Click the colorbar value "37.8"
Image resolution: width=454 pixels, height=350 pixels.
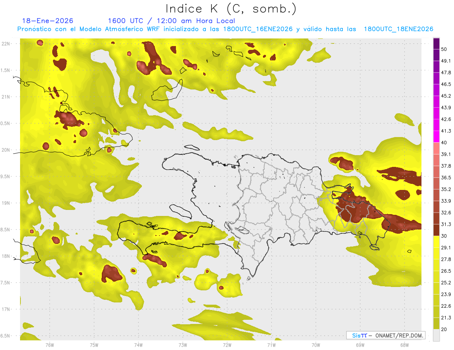pyautogui.click(x=446, y=166)
